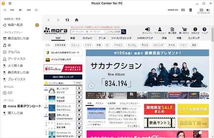The width and height of the screenshot is (214, 138).
Task: Click the スピッツ keyword tag
Action: coord(75,45)
